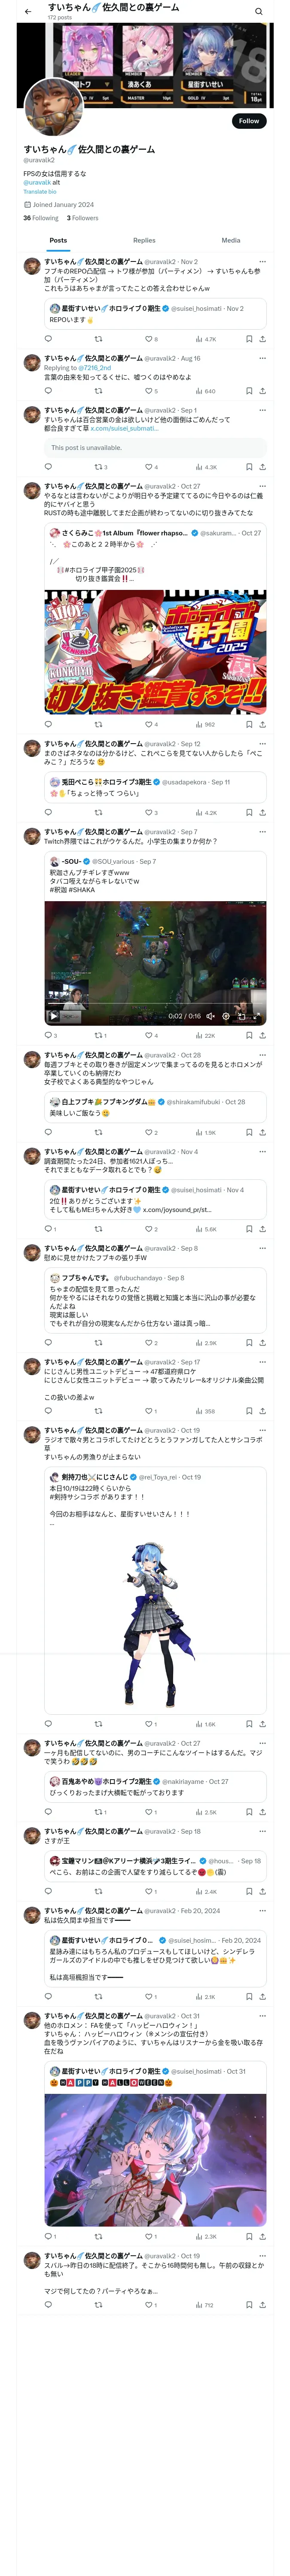Like the Nov 2 REPO post
Screen dimensions: 290x2576
point(148,339)
